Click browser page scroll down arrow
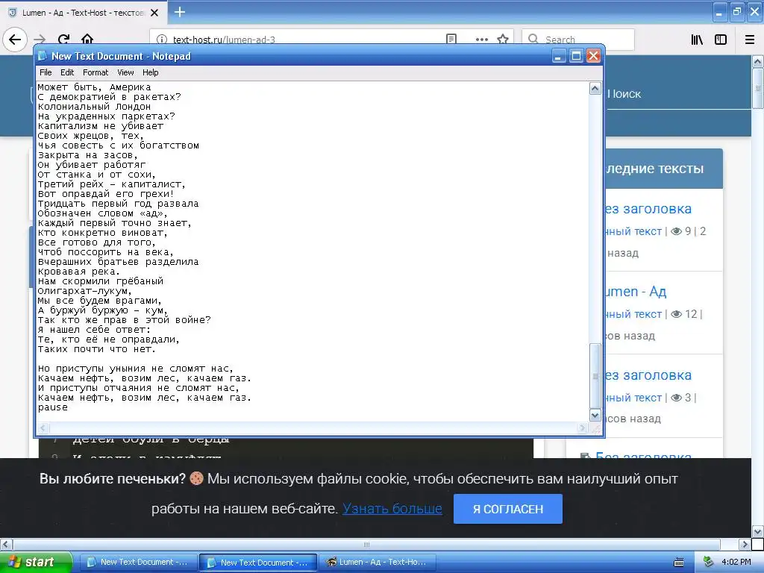This screenshot has height=573, width=764. 758,531
